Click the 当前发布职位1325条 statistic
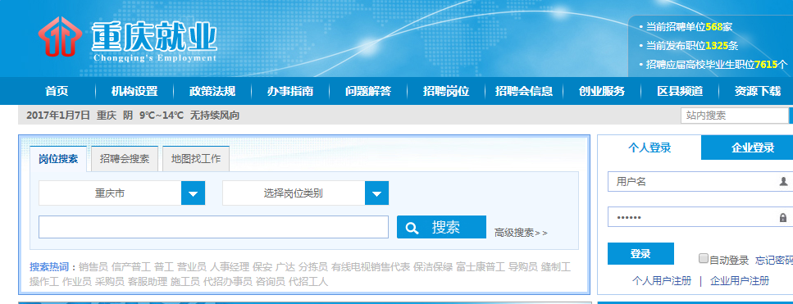 [692, 46]
